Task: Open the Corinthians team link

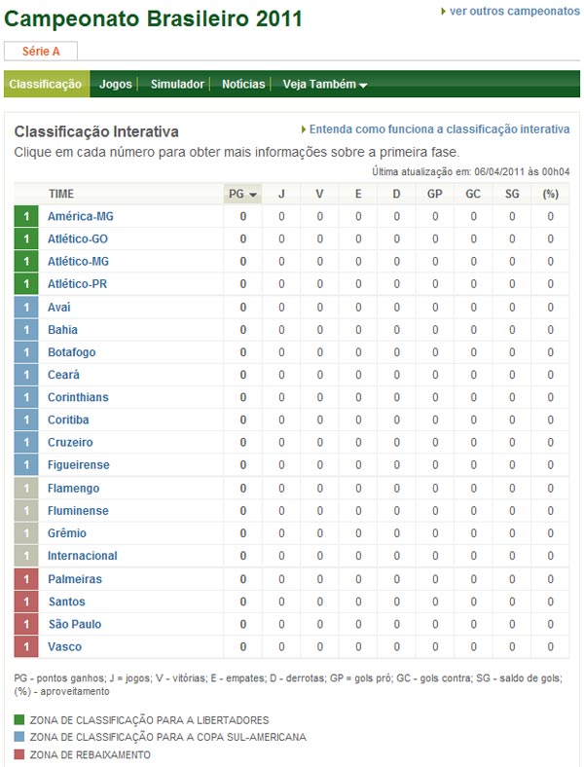Action: point(78,397)
